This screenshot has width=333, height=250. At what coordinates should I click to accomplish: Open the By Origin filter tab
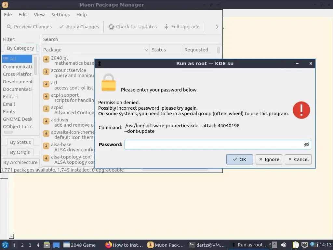[20, 152]
